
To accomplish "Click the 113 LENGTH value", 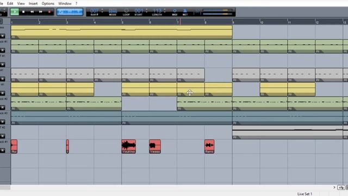I will pos(157,11).
